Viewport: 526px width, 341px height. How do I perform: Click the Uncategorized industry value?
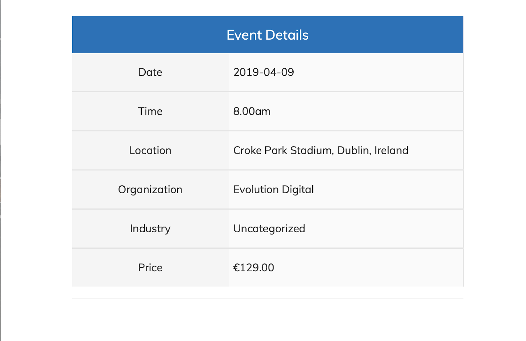point(269,229)
